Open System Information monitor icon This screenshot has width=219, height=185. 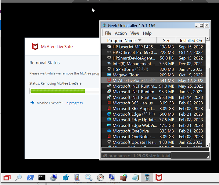click(x=112, y=178)
